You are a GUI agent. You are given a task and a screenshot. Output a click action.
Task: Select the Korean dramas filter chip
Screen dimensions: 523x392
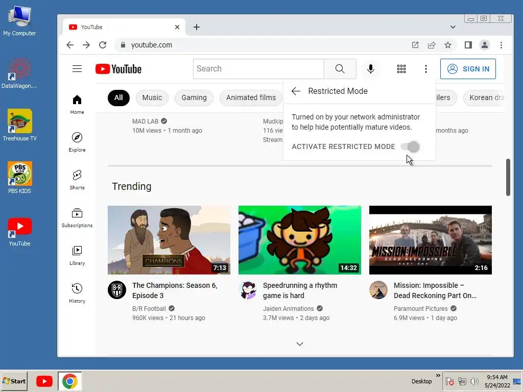point(484,97)
